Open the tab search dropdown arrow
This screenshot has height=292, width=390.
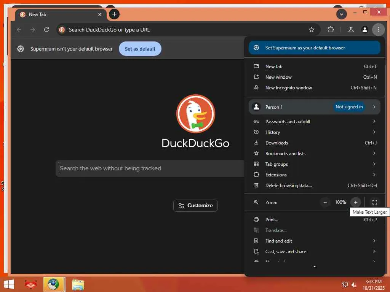point(342,14)
